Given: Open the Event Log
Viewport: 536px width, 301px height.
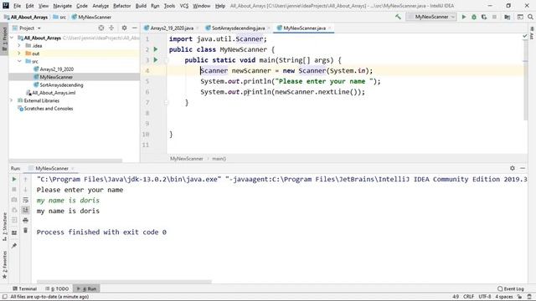Looking at the screenshot, I should click(511, 288).
